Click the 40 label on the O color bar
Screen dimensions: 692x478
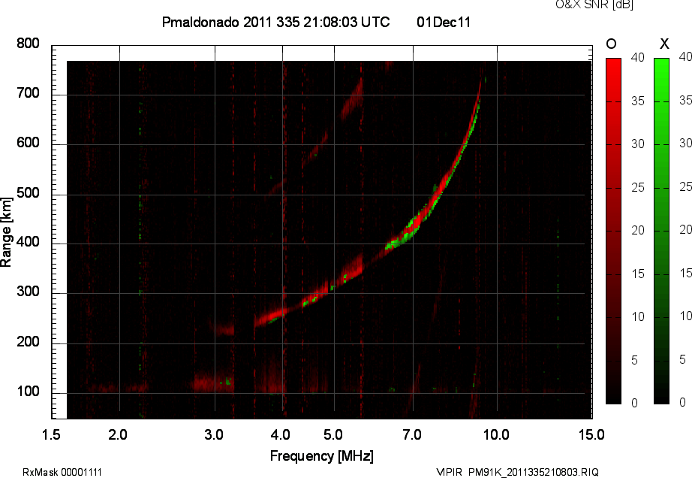tap(638, 57)
